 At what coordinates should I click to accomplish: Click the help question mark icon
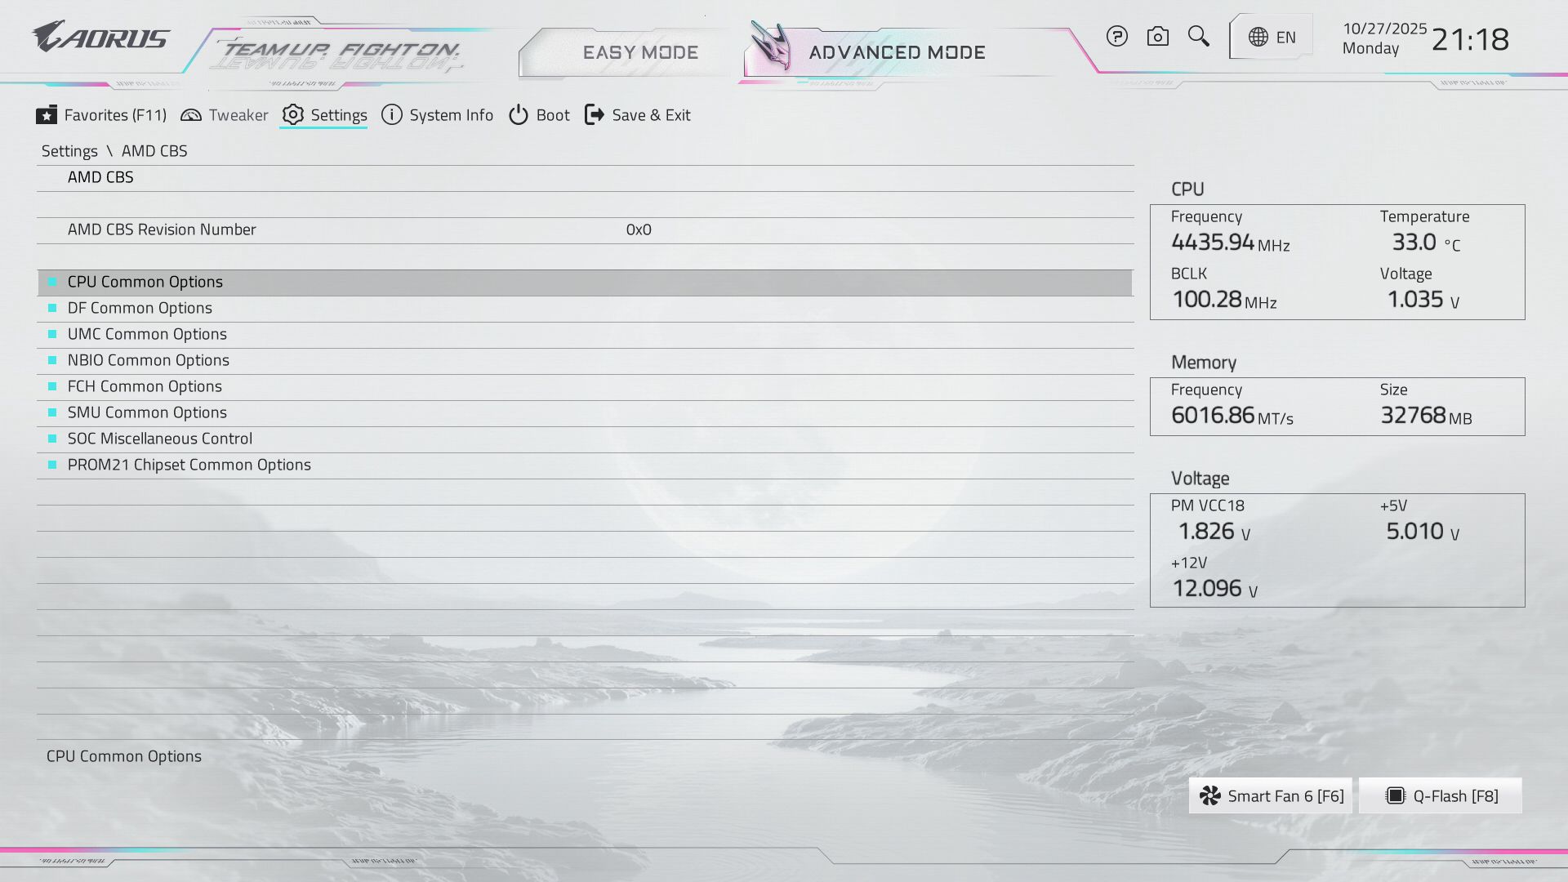[x=1117, y=37]
